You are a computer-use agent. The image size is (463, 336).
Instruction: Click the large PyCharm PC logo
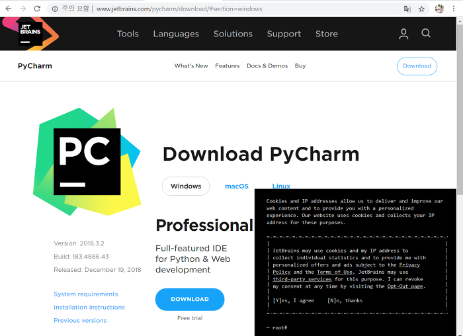pyautogui.click(x=87, y=161)
